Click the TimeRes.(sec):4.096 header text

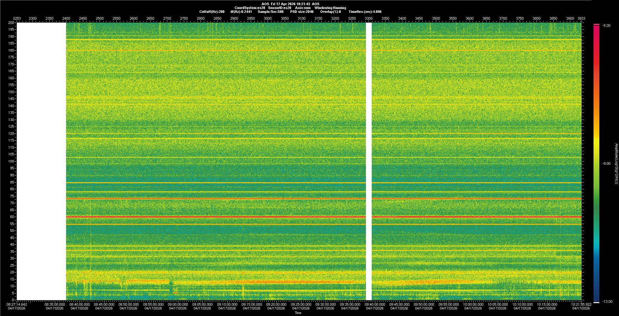[x=365, y=12]
